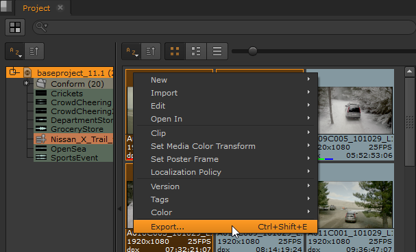This screenshot has height=252, width=416.
Task: Click the Crickets audio clip icon
Action: tap(41, 94)
